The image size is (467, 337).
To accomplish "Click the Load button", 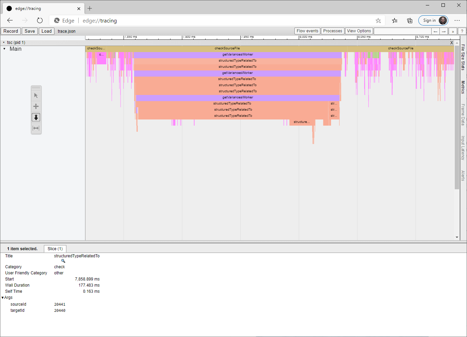I will tap(47, 31).
